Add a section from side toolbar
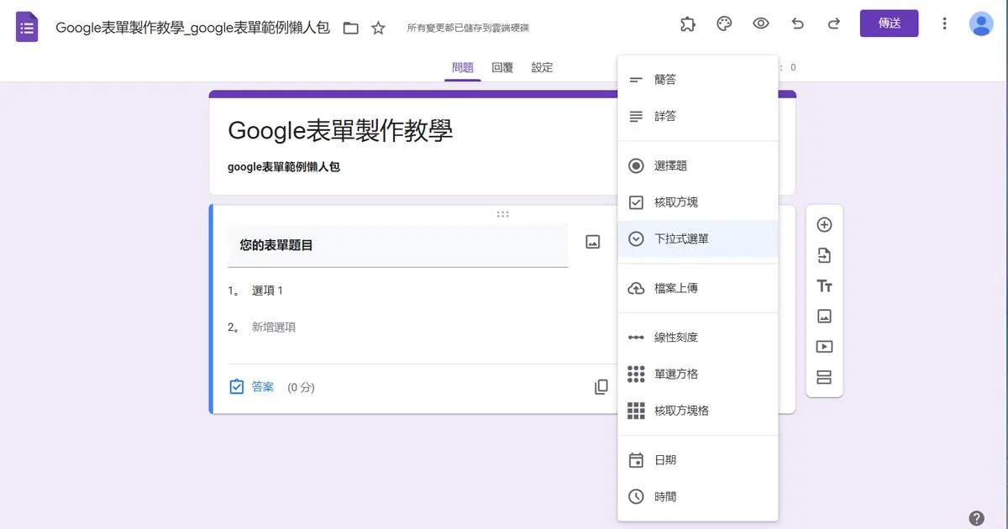Image resolution: width=1008 pixels, height=529 pixels. 824,377
